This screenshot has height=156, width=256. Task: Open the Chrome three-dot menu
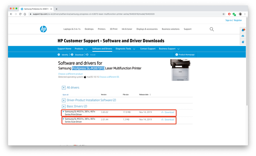(x=245, y=14)
